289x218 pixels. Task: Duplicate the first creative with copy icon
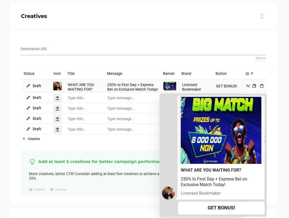point(254,86)
